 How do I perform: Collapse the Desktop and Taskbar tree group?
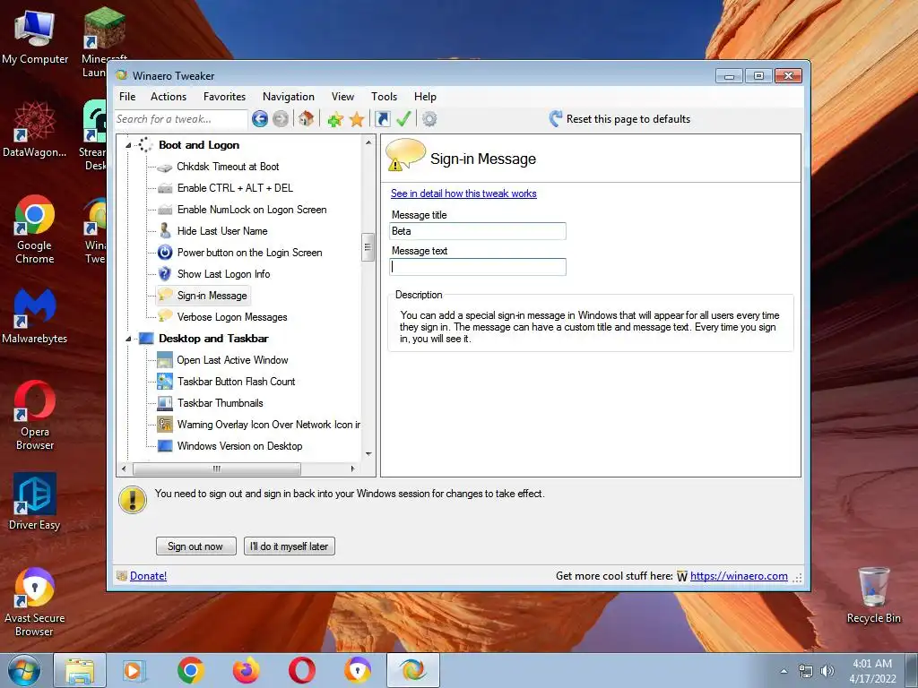point(128,340)
